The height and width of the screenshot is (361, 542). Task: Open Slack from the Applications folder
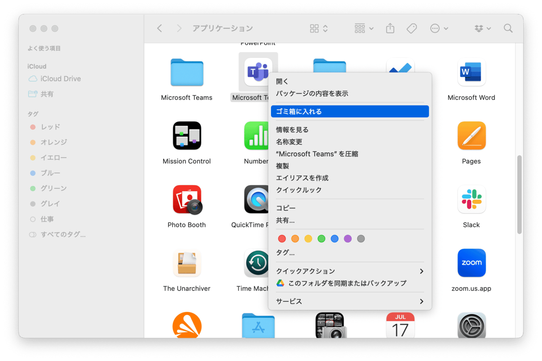point(471,199)
